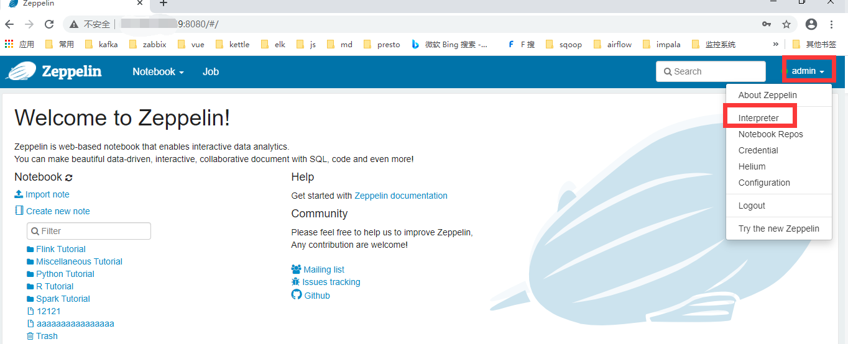Expand Python Tutorial folder
848x344 pixels.
pos(61,274)
